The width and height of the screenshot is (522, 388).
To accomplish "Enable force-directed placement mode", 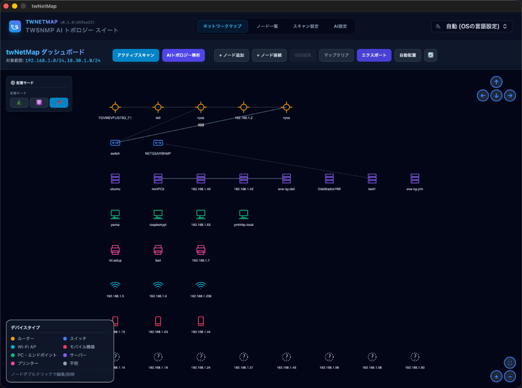I will 39,102.
